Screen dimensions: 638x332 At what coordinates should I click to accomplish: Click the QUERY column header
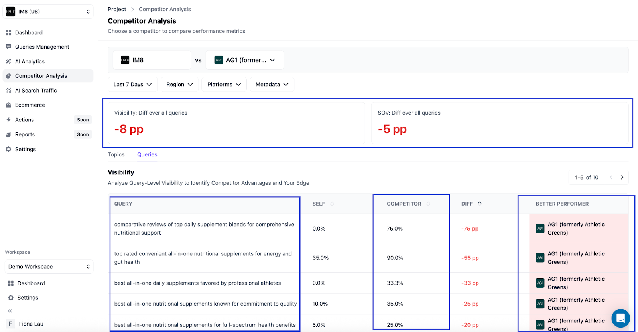(x=123, y=204)
